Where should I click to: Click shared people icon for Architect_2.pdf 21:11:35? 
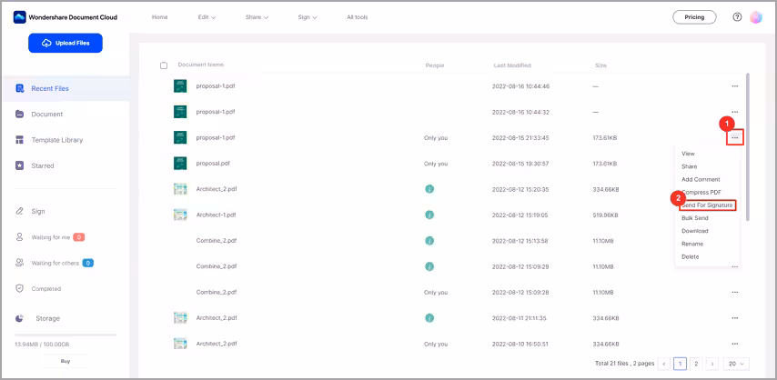click(x=429, y=317)
